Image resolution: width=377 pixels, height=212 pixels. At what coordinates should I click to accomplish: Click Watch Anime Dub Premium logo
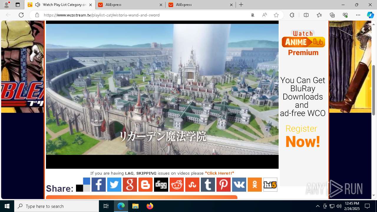pos(303,43)
